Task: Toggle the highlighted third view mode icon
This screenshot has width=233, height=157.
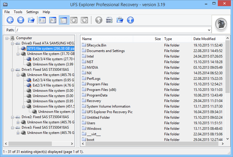Action: [64, 20]
